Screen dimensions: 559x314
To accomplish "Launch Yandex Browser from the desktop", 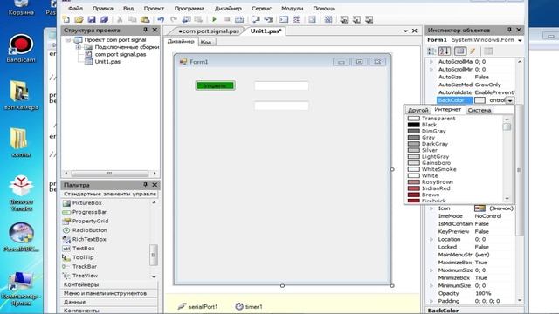I will pyautogui.click(x=21, y=194).
